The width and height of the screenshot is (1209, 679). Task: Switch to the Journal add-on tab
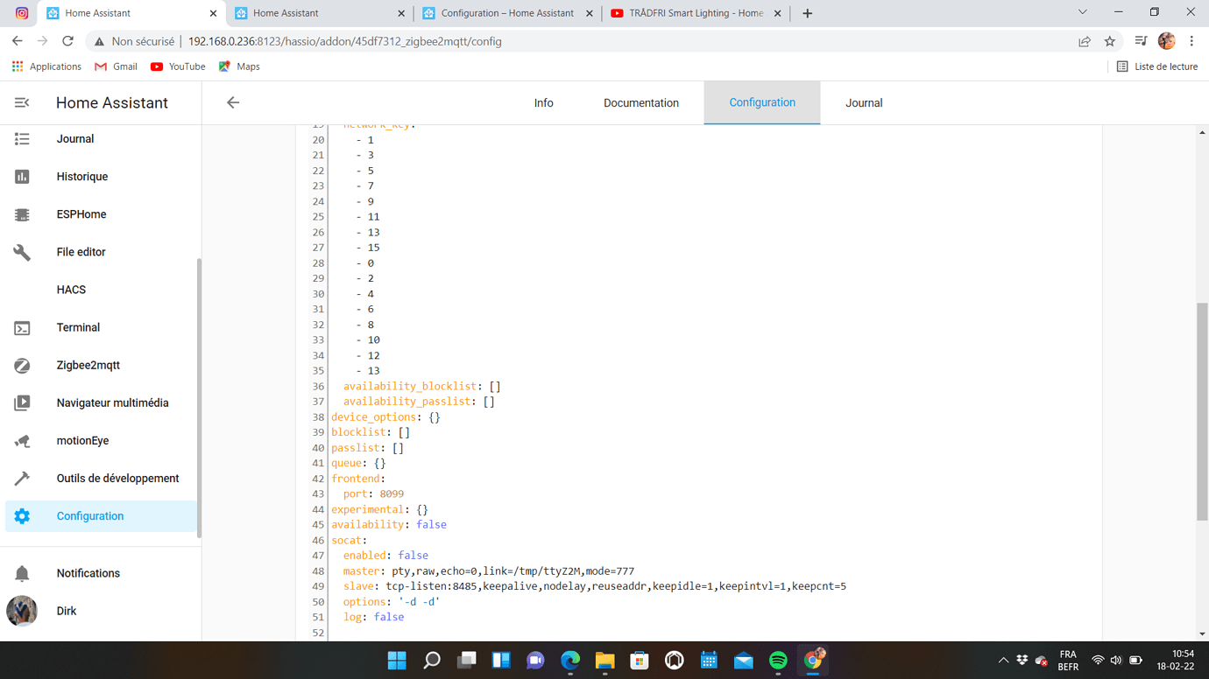pos(864,103)
